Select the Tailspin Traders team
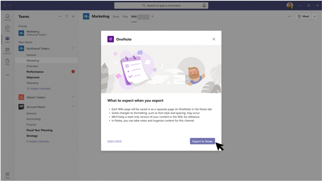Screen dimensions: 322x181 [36, 97]
